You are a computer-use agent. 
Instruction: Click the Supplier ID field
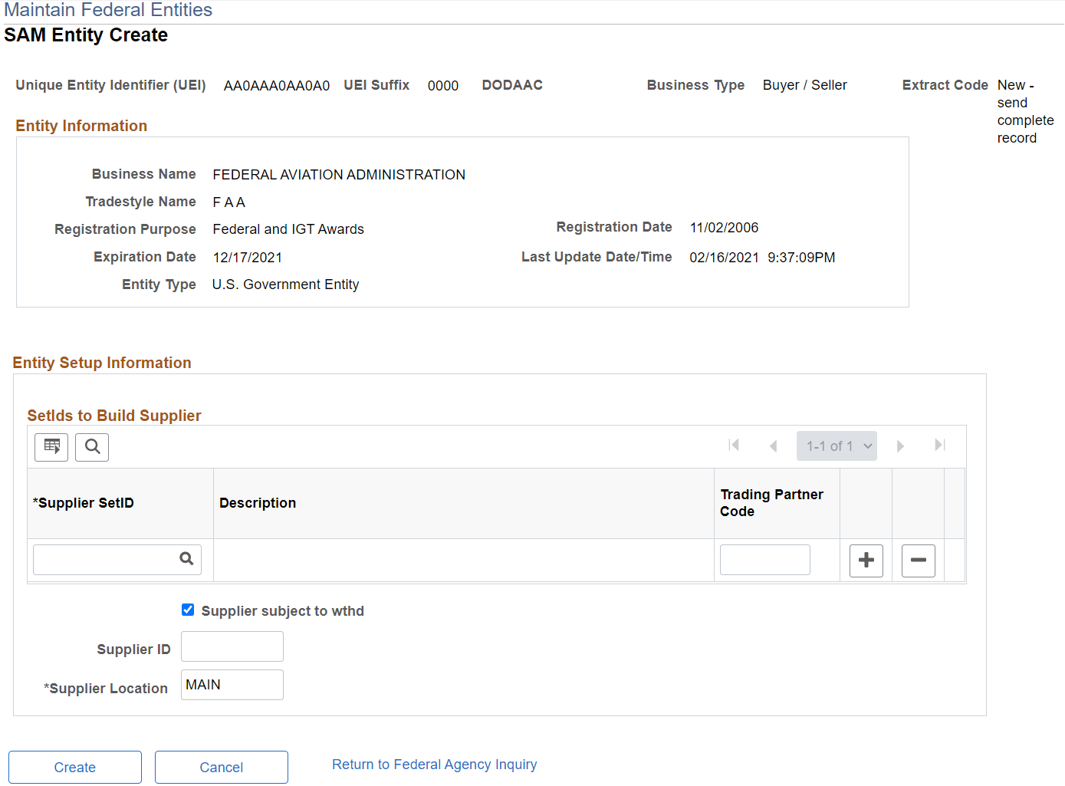232,646
